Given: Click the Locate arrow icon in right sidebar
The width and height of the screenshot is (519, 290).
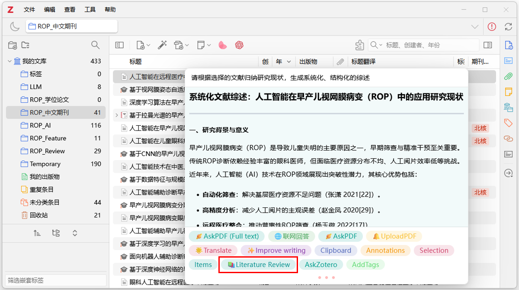Looking at the screenshot, I should coord(508,173).
